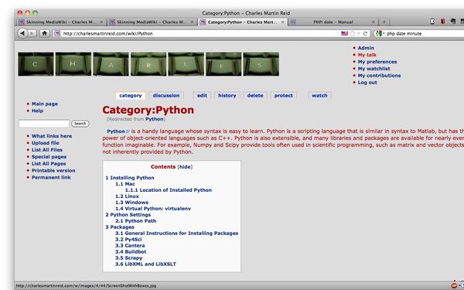The image size is (464, 290).
Task: Open Printable version
Action: click(x=53, y=170)
